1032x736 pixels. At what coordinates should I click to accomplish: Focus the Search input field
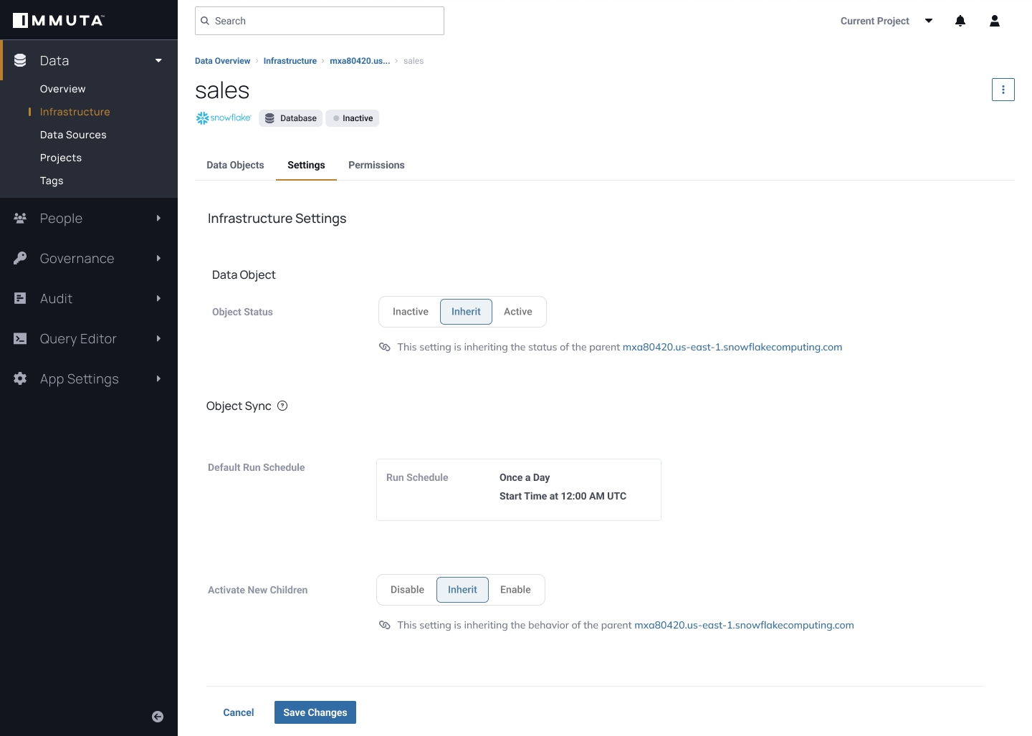pos(320,21)
